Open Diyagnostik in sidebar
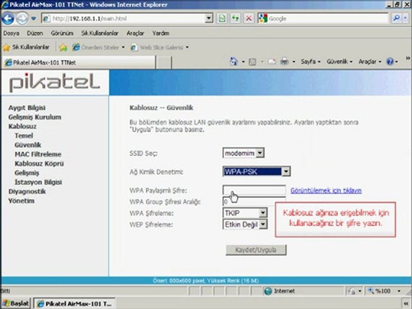The height and width of the screenshot is (309, 412). click(27, 191)
